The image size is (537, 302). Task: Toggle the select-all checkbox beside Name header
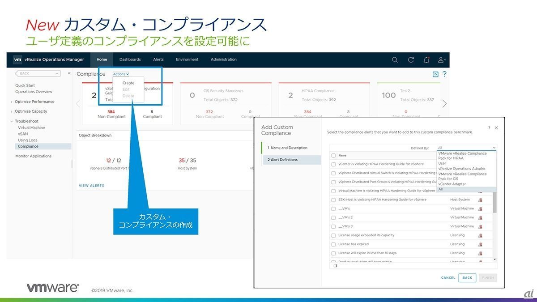point(333,156)
